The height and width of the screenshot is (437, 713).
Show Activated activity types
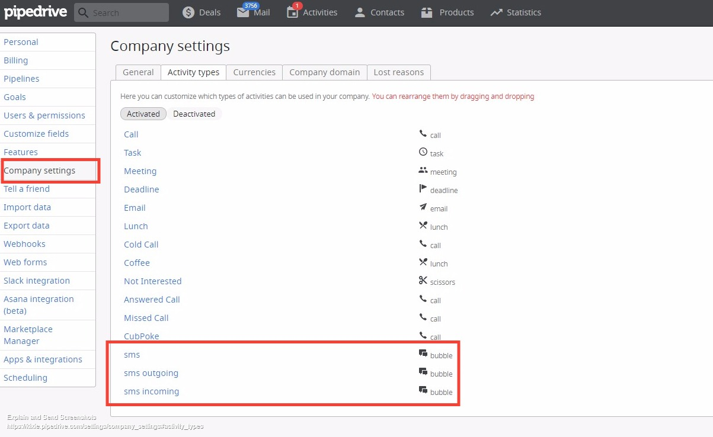[x=143, y=114]
